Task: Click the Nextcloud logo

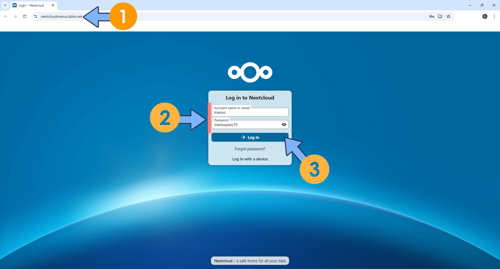Action: click(250, 72)
